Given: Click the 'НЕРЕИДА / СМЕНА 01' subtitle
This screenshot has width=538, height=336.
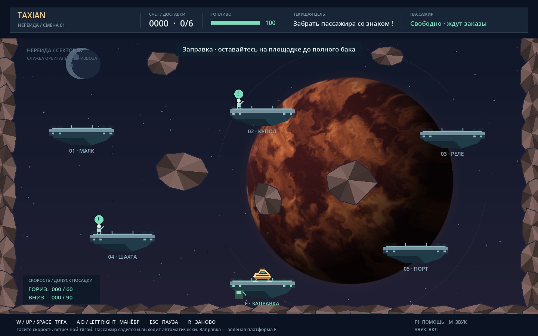Looking at the screenshot, I should click(x=41, y=25).
